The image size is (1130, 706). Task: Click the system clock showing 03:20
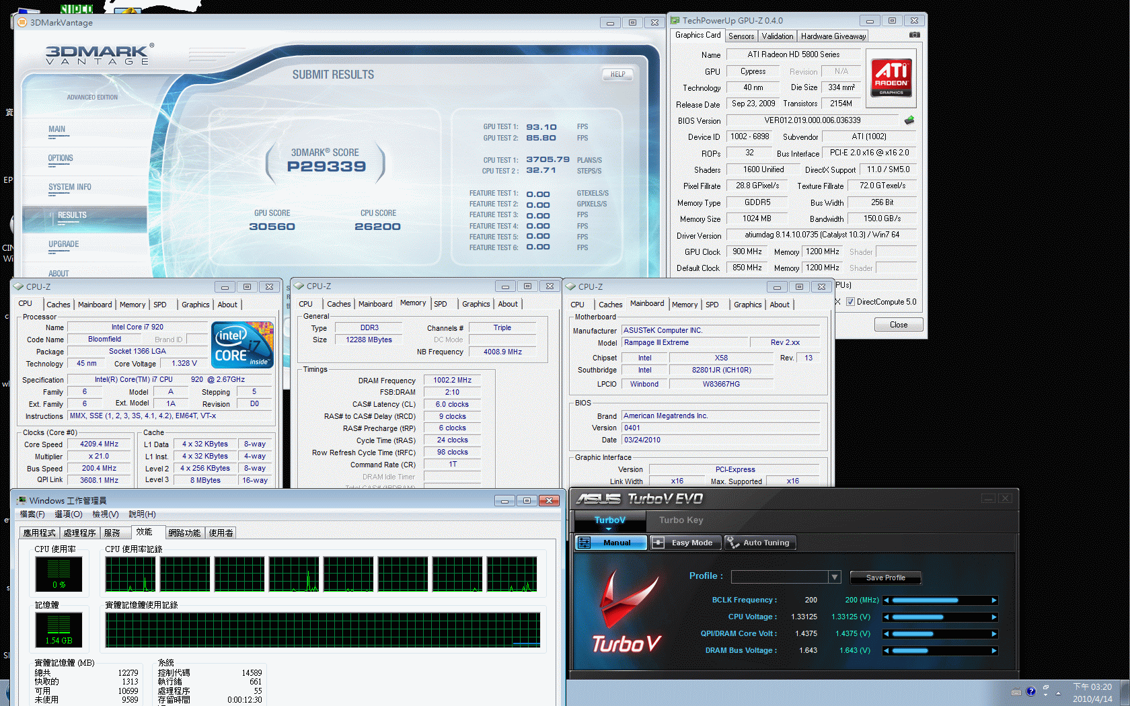(1092, 687)
